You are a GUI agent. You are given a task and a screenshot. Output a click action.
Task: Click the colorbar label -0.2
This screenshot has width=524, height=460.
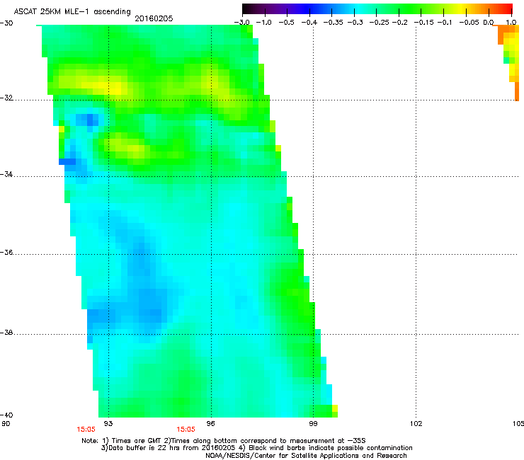[x=399, y=23]
